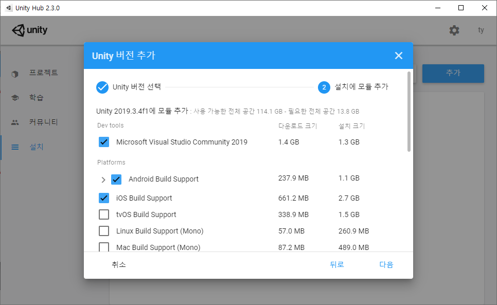
Task: Click the 'Unity 2019.3.4f1에 모듈 추가' heading
Action: [x=143, y=111]
